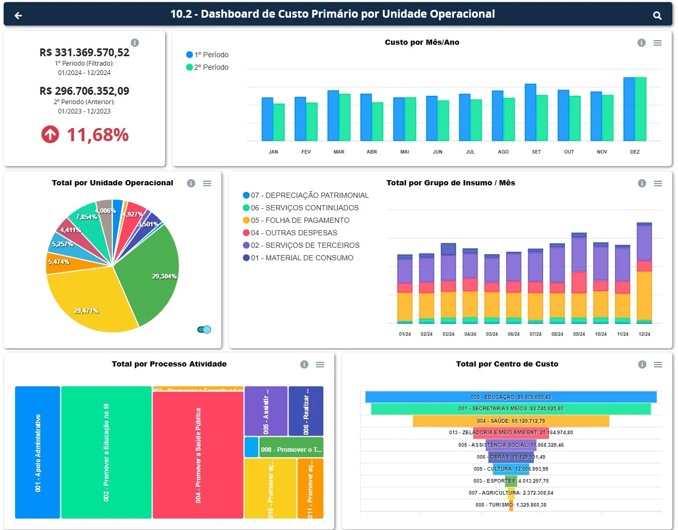Viewport: 678px width, 530px height.
Task: Click the R$ 331.369.570,52 total value
Action: tap(84, 53)
